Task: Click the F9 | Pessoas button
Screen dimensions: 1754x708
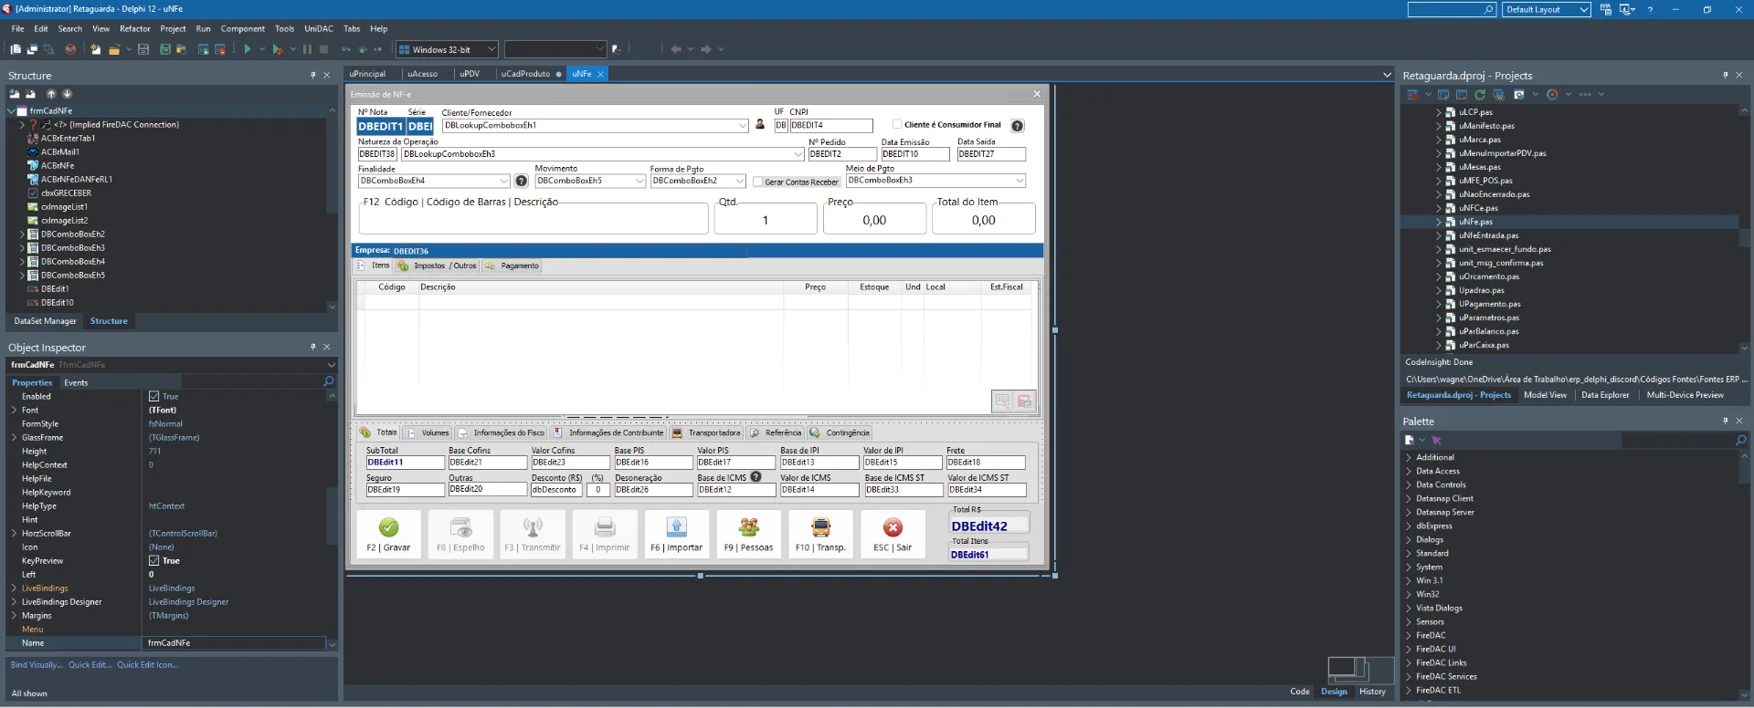Action: tap(749, 534)
